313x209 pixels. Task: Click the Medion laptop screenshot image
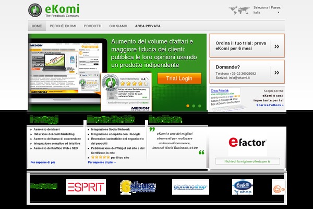point(65,68)
